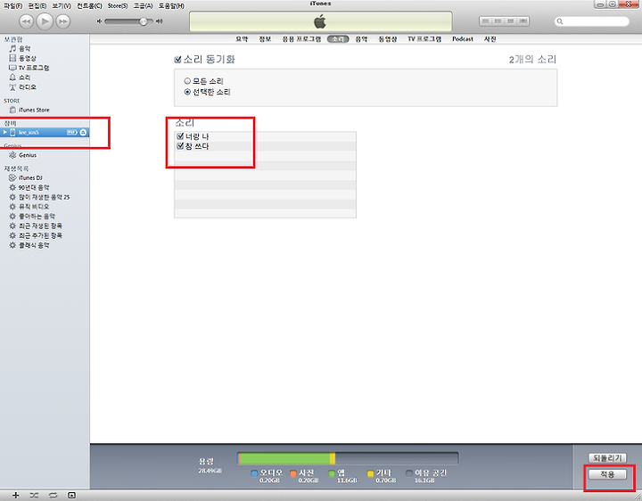The width and height of the screenshot is (642, 501).
Task: Toggle shuffle at bottom bar
Action: coord(34,496)
